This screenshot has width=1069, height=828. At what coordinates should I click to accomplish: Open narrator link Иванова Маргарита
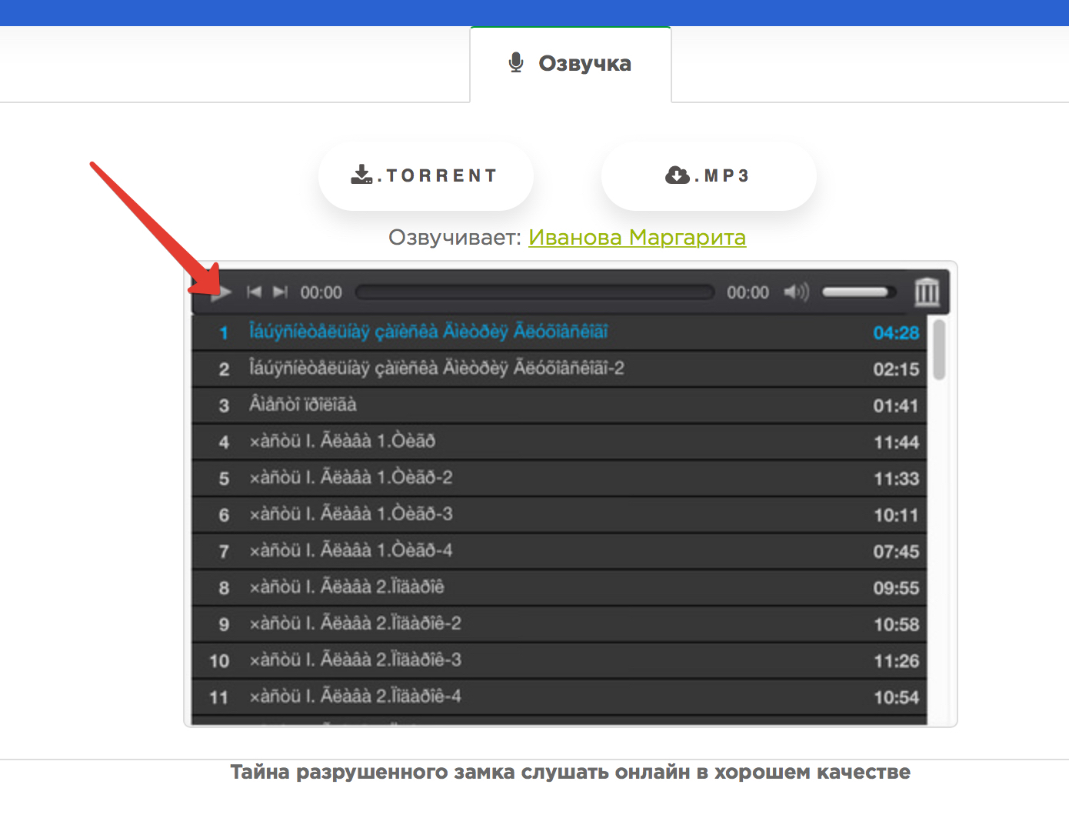(637, 237)
